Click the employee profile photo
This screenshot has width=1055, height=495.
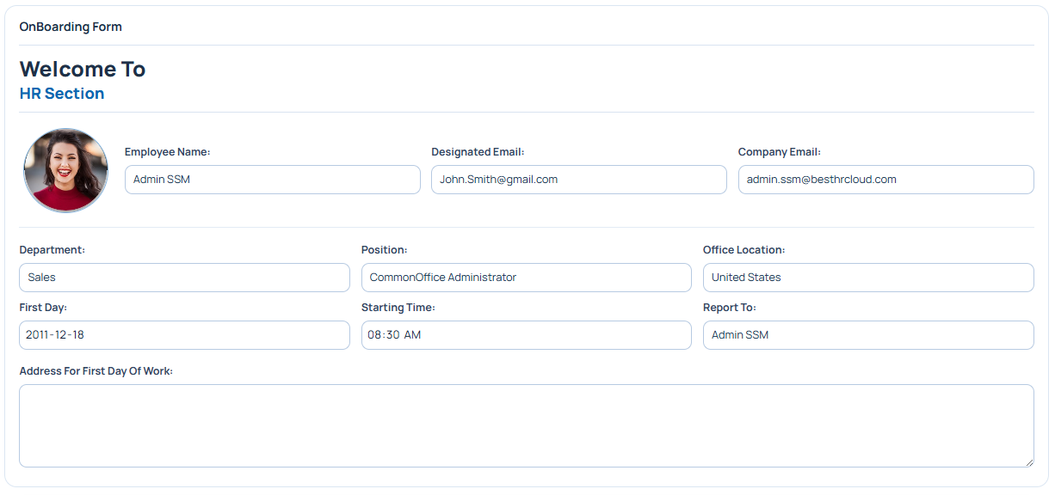[65, 170]
